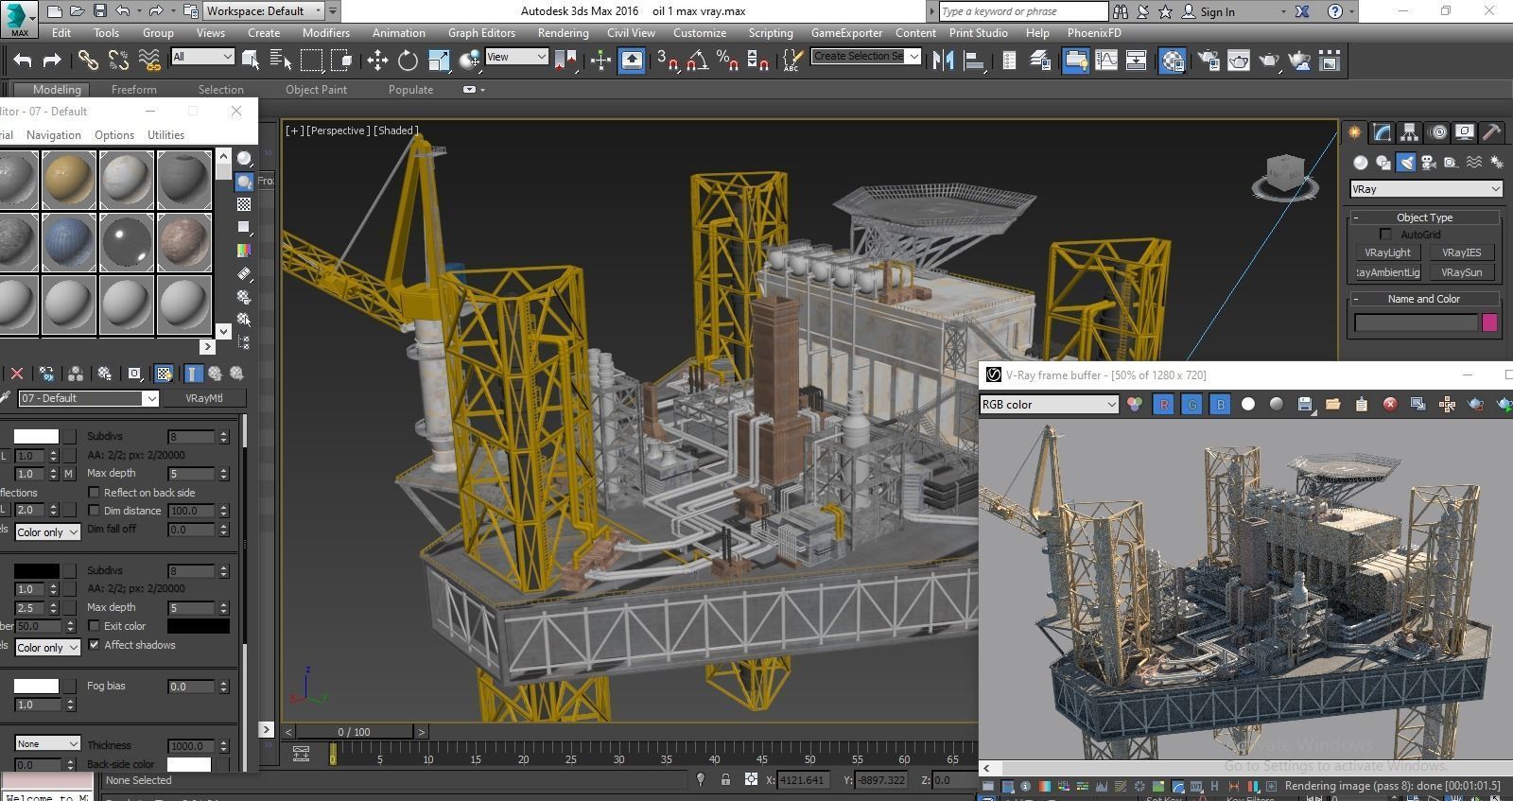Open the selection filter All dropdown
The width and height of the screenshot is (1513, 801).
(x=202, y=57)
